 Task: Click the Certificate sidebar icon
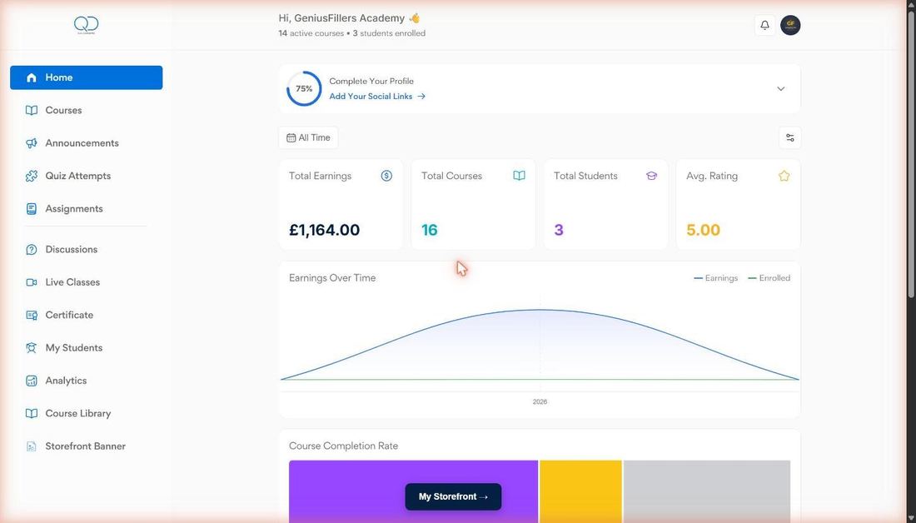tap(32, 315)
